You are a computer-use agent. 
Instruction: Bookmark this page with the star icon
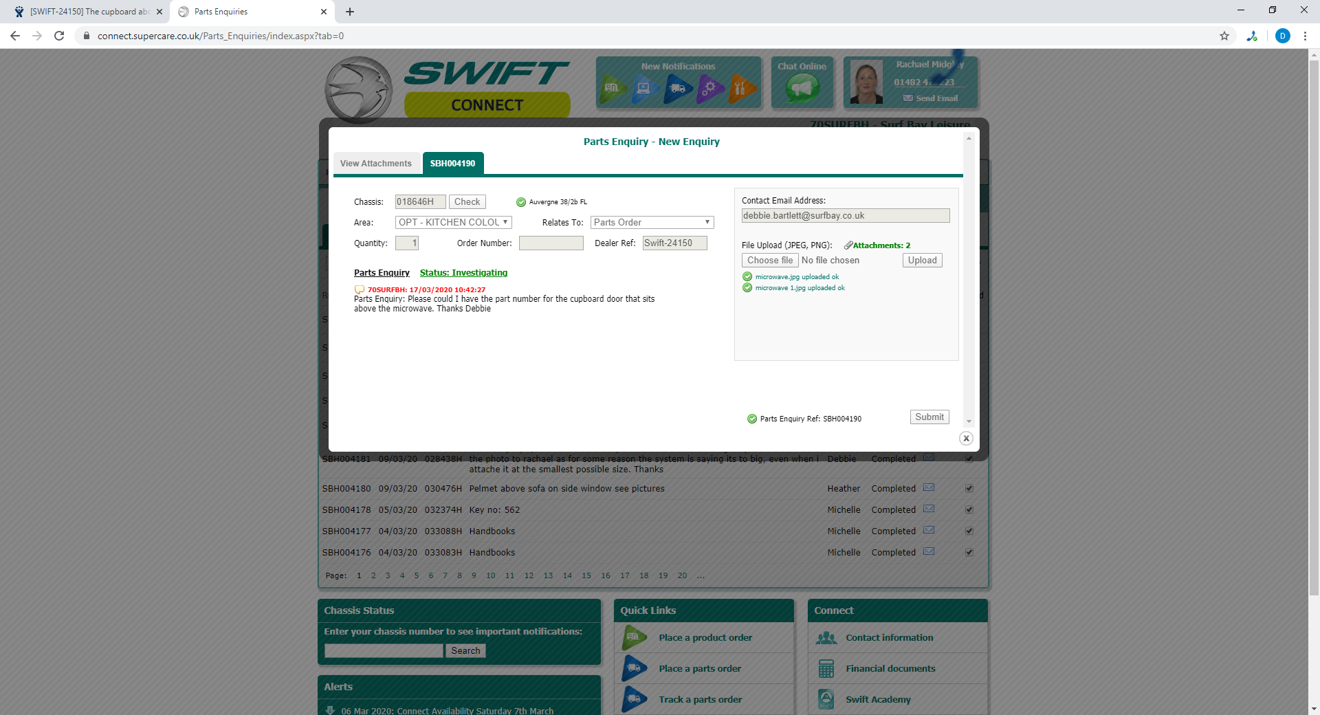click(1224, 36)
